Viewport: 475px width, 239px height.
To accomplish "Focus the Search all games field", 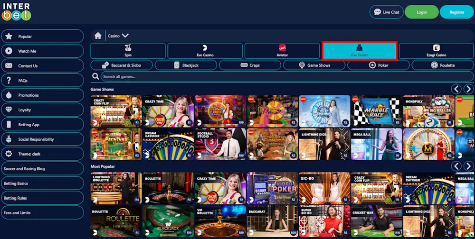I will pyautogui.click(x=287, y=76).
